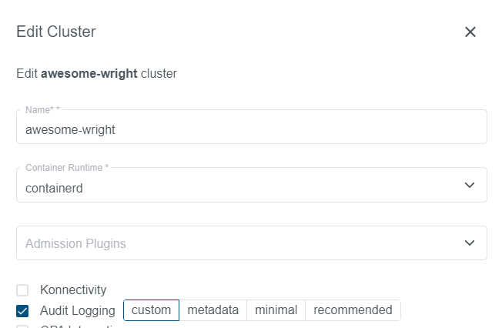Select the custom audit policy preset
502x328 pixels.
tap(151, 310)
